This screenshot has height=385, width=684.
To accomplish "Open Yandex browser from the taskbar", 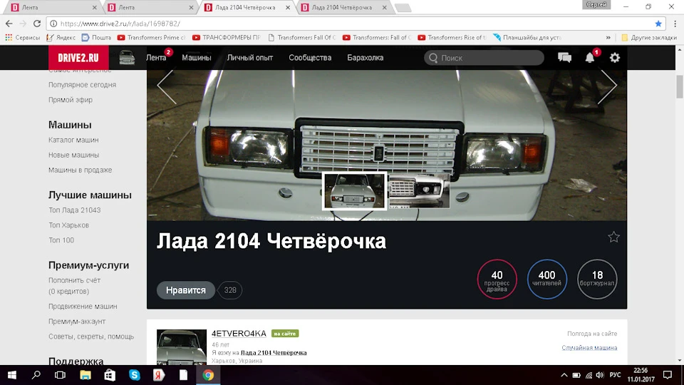I will (159, 375).
